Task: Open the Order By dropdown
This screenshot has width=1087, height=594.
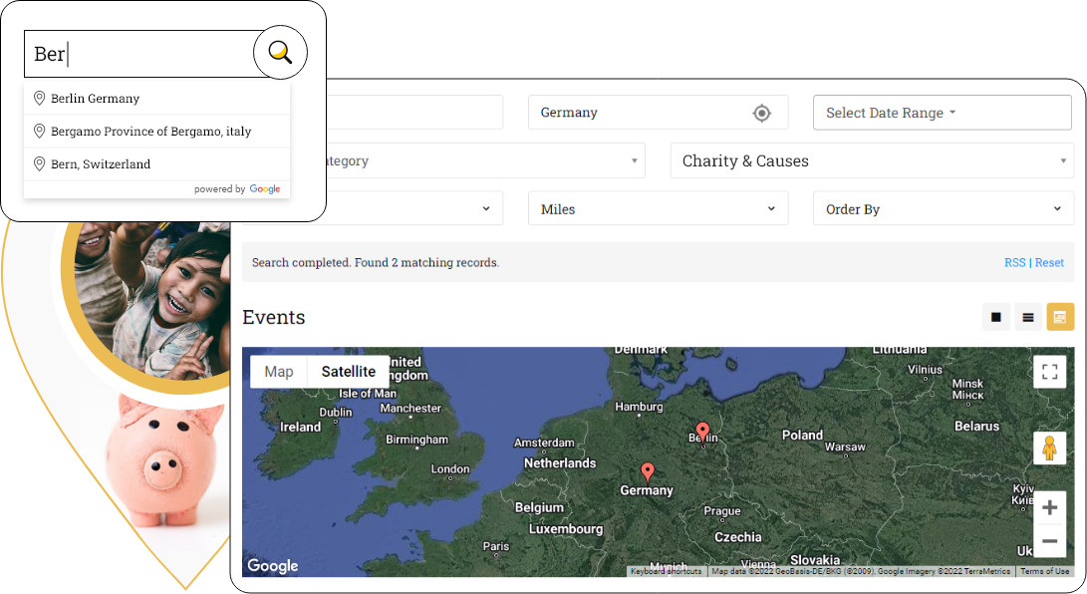Action: pos(942,209)
